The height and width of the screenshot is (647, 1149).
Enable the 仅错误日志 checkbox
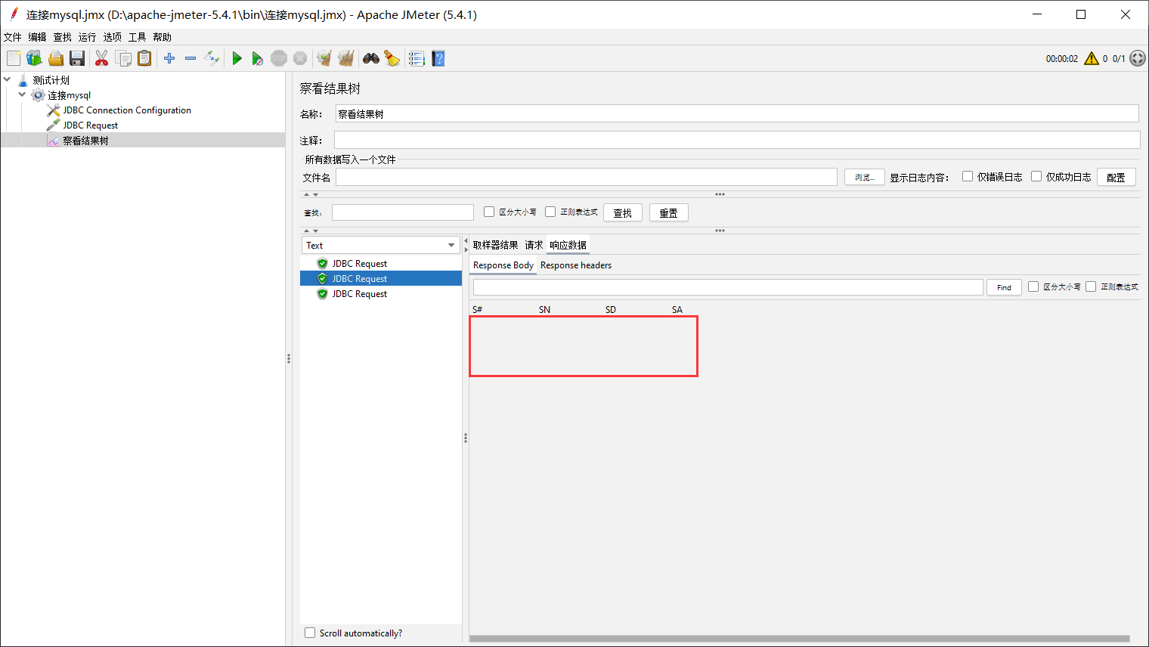coord(968,176)
